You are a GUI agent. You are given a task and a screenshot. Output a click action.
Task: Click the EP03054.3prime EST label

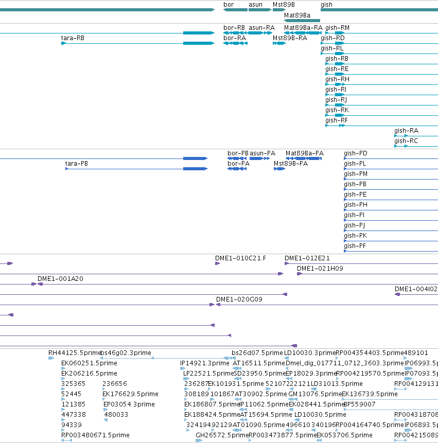(129, 404)
